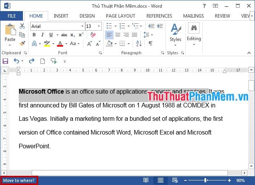The image size is (255, 185).
Task: Click the Word application icon in title bar
Action: click(7, 6)
